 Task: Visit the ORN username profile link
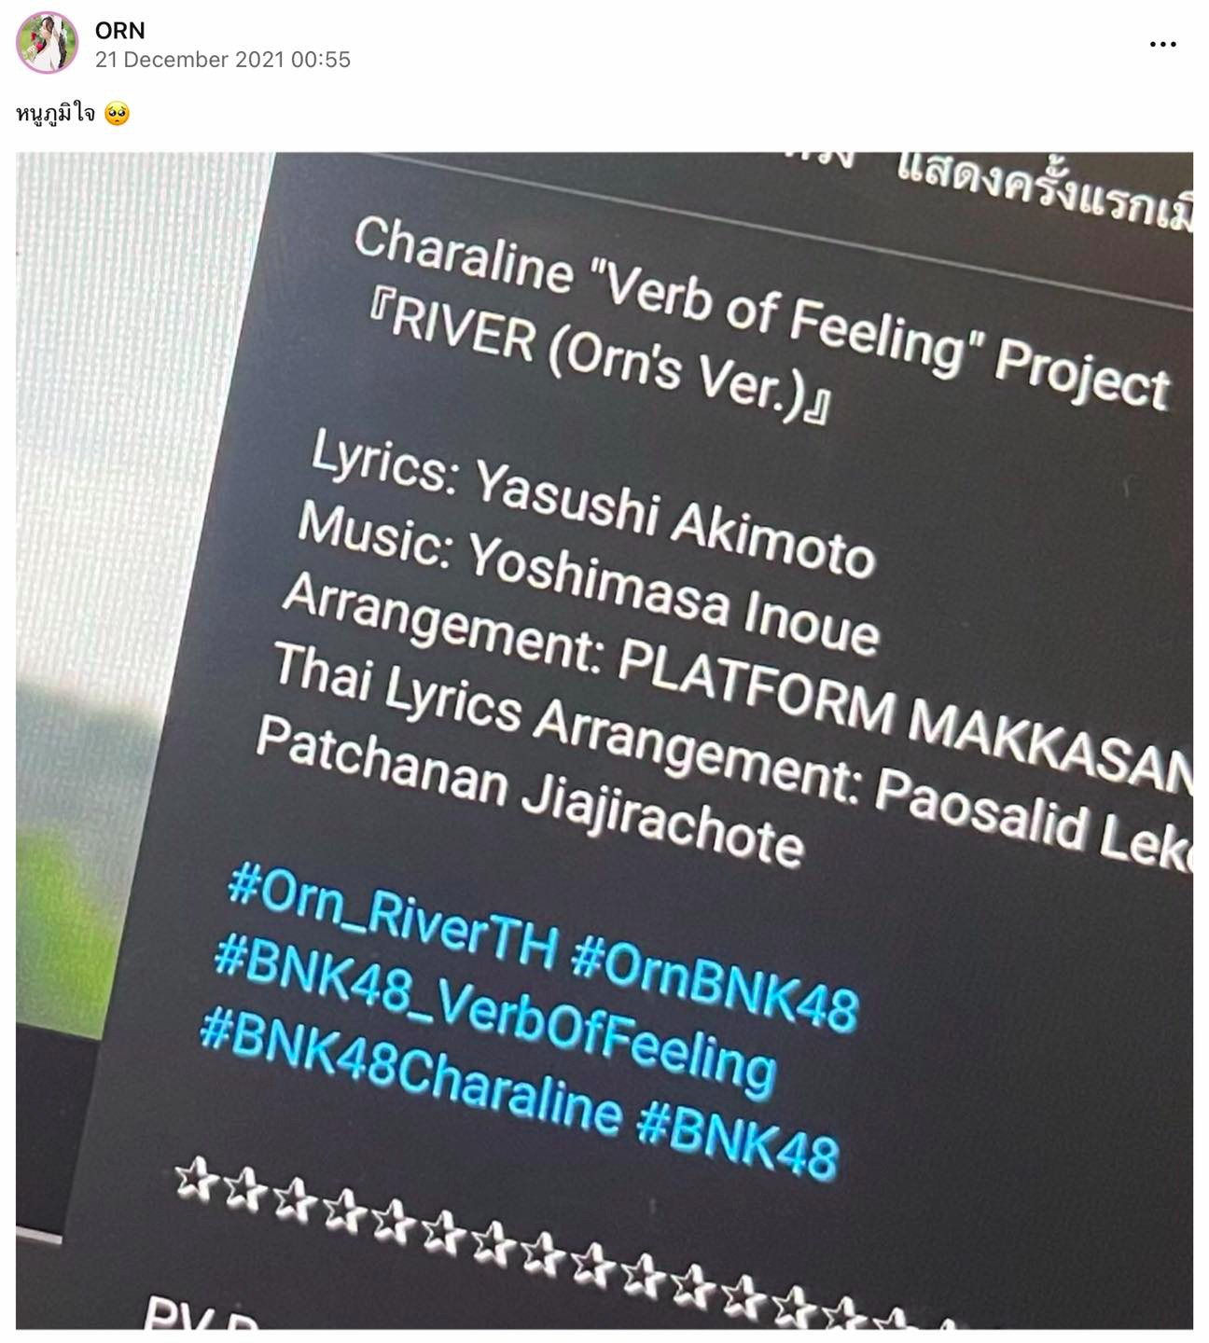point(120,30)
